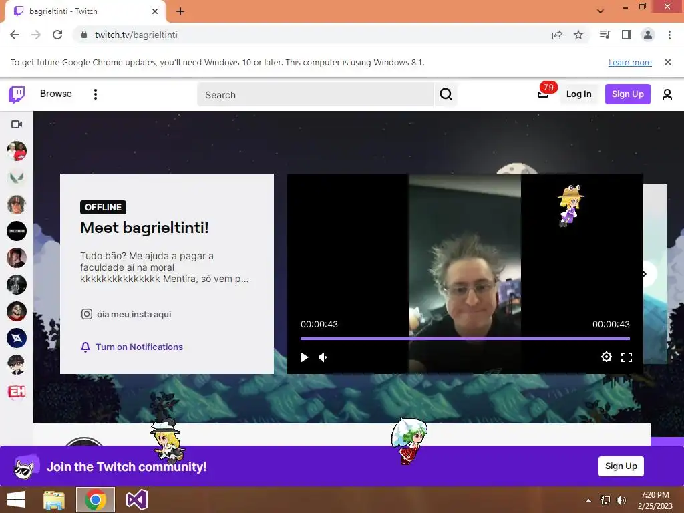Click Sign Up in the purple banner
The height and width of the screenshot is (513, 684).
pyautogui.click(x=621, y=466)
